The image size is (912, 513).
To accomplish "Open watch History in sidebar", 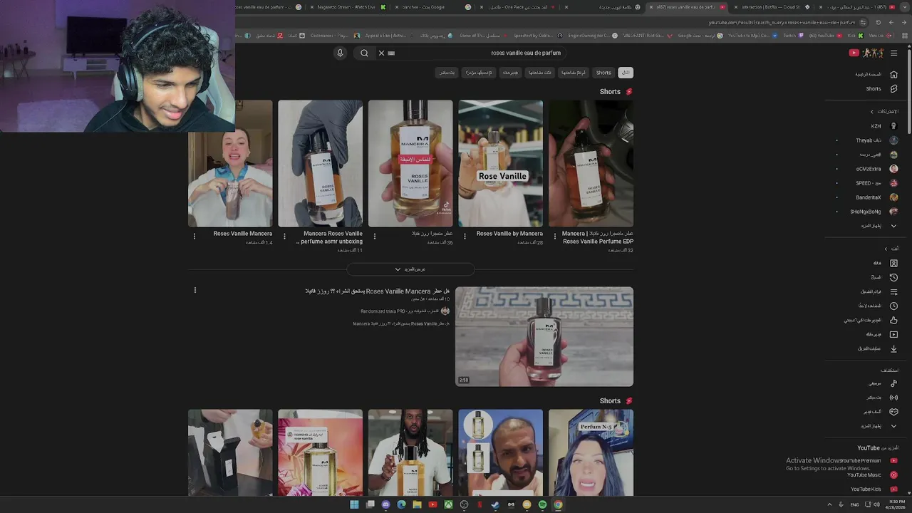I will pos(883,277).
